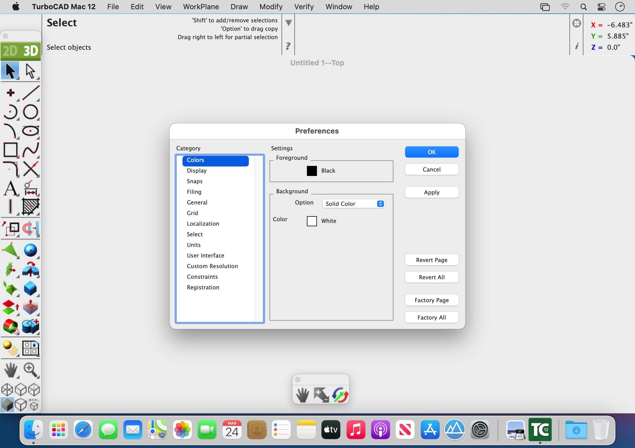Select the Zoom magnifier tool
This screenshot has width=635, height=448.
pyautogui.click(x=30, y=370)
